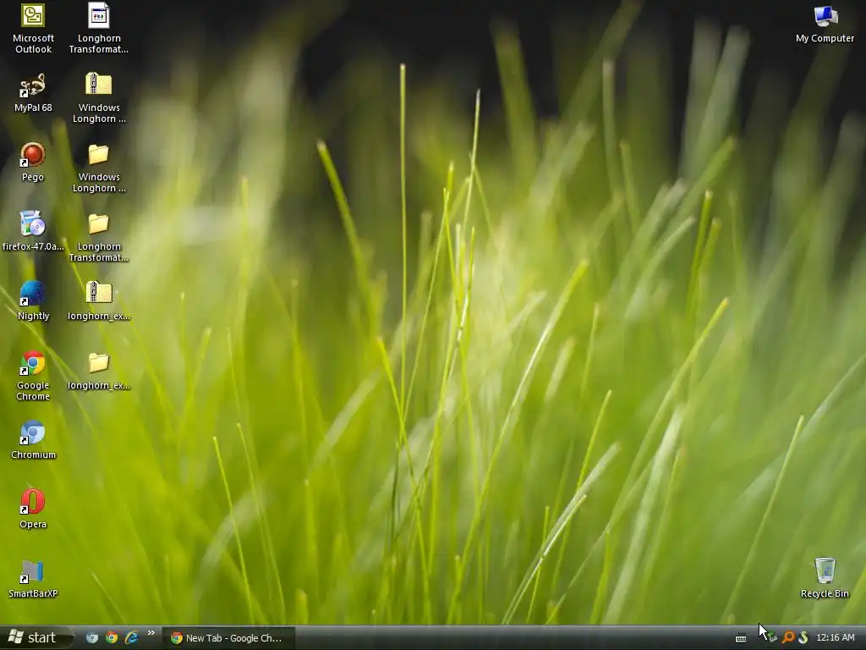
Task: Select the Opera desktop shortcut
Action: 33,509
